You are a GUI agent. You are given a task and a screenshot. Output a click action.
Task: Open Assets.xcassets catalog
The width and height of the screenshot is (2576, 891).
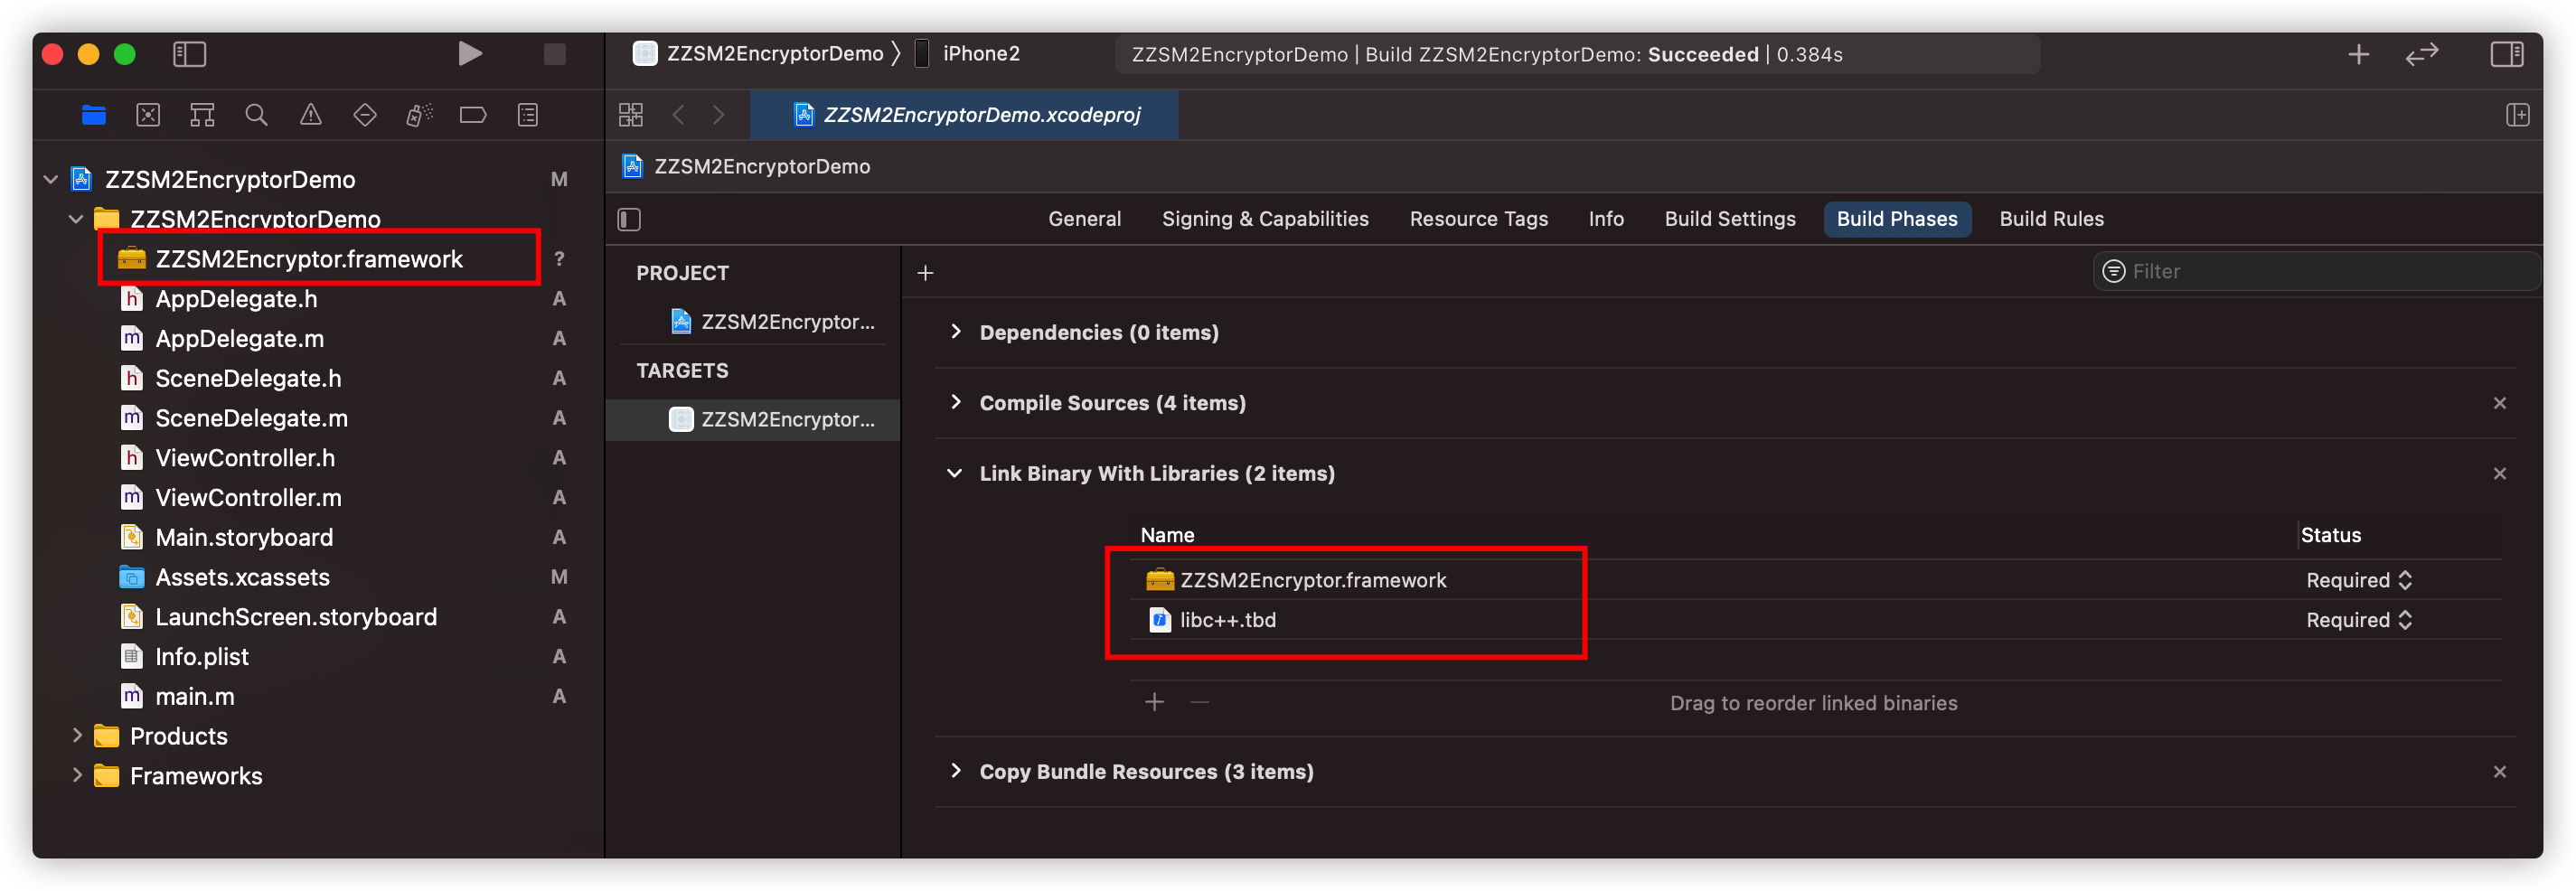(242, 577)
